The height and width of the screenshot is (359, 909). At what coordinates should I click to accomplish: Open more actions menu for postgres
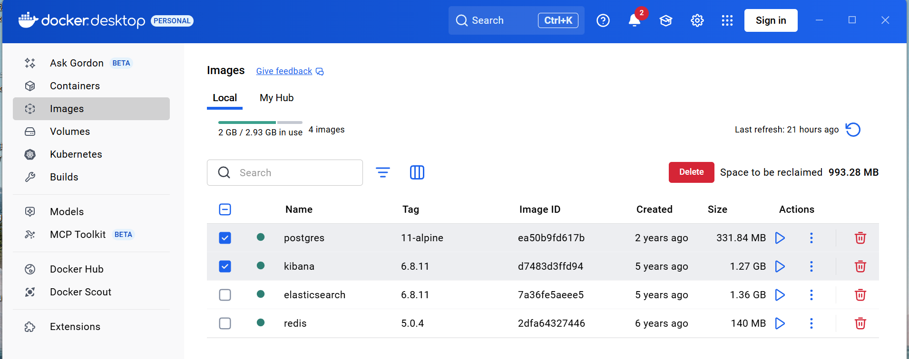coord(811,238)
